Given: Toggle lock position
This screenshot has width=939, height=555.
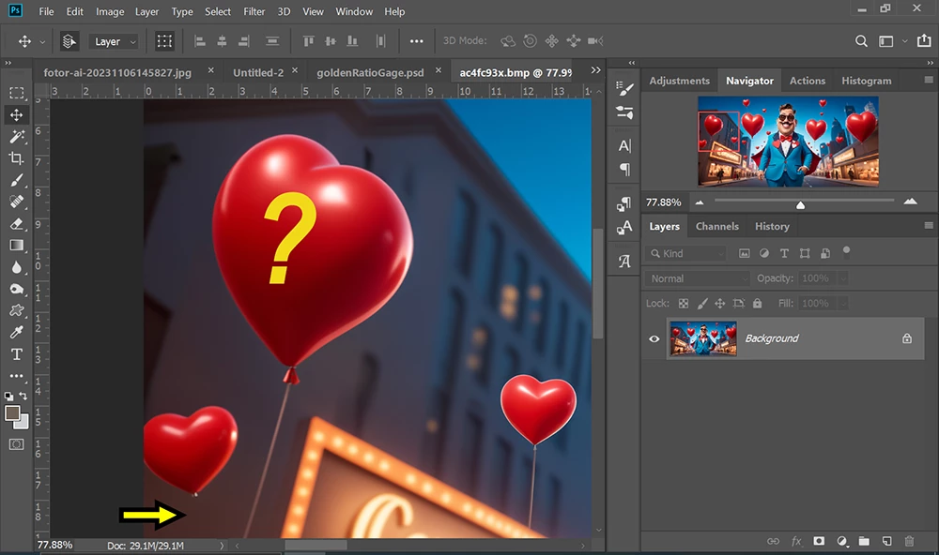Looking at the screenshot, I should pos(720,303).
